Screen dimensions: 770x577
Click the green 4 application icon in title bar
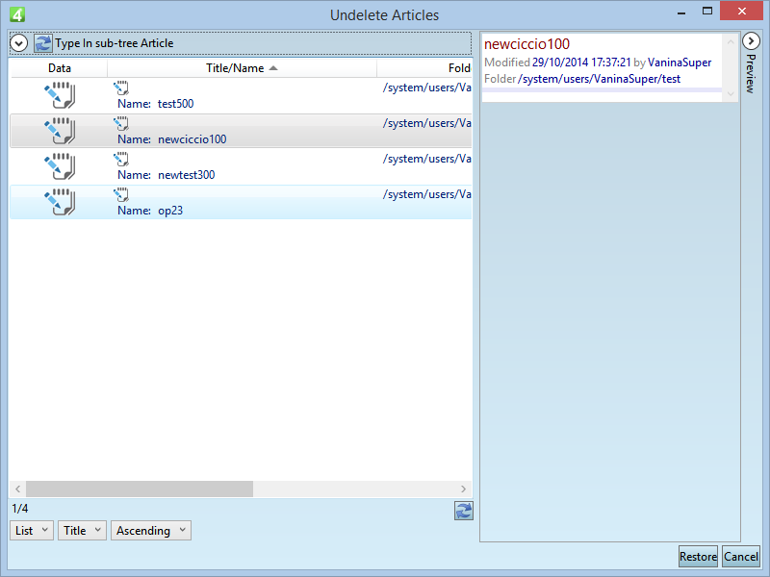(17, 14)
